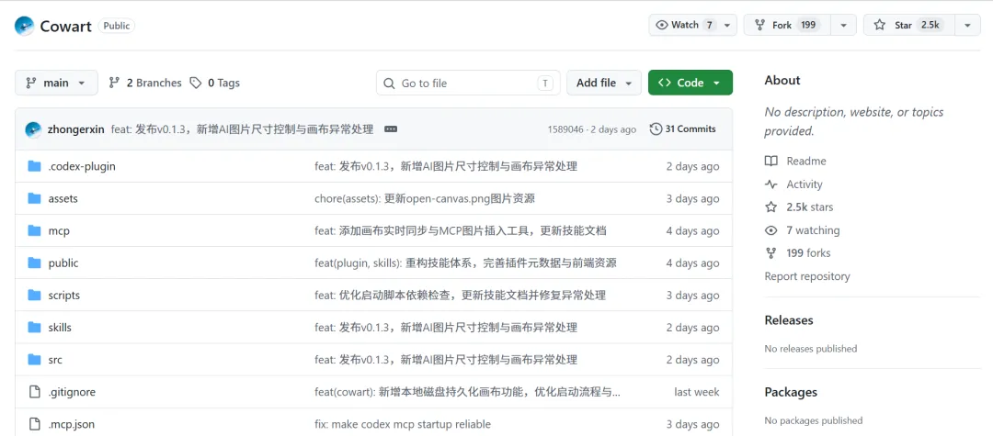Open the Star lists dropdown arrow
The image size is (993, 436).
pyautogui.click(x=967, y=26)
